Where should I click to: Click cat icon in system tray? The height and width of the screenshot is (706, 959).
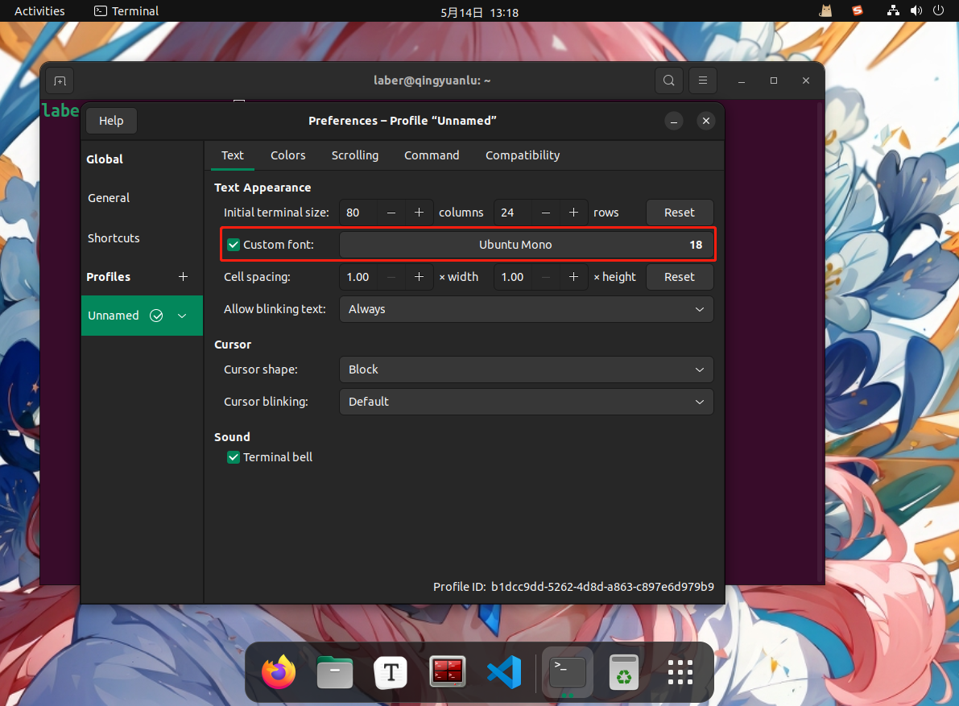click(x=825, y=10)
